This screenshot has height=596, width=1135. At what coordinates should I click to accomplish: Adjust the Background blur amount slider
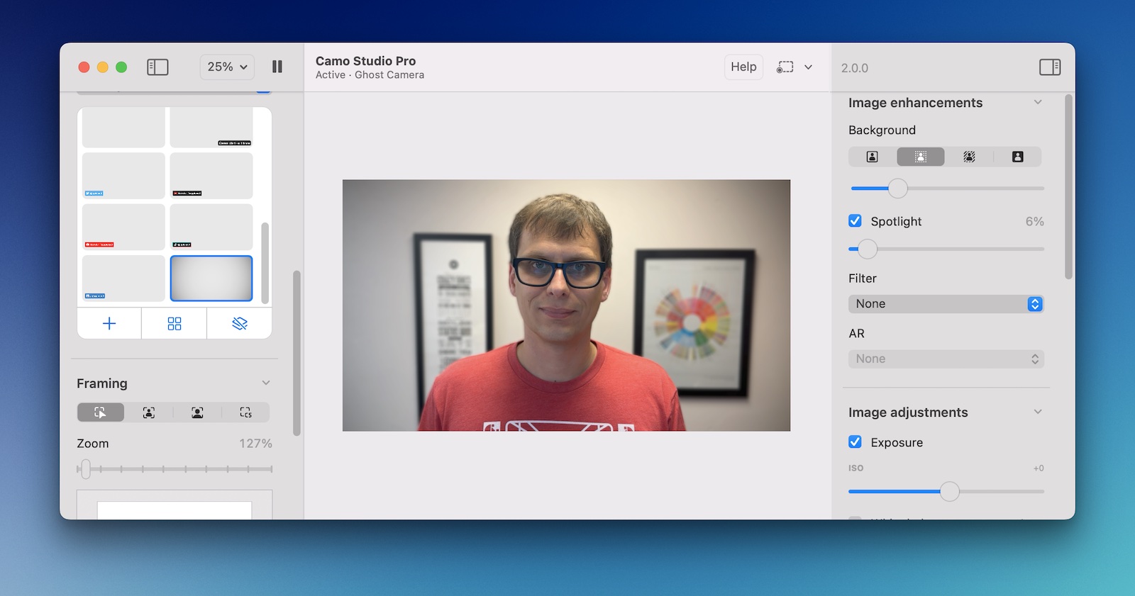947,188
